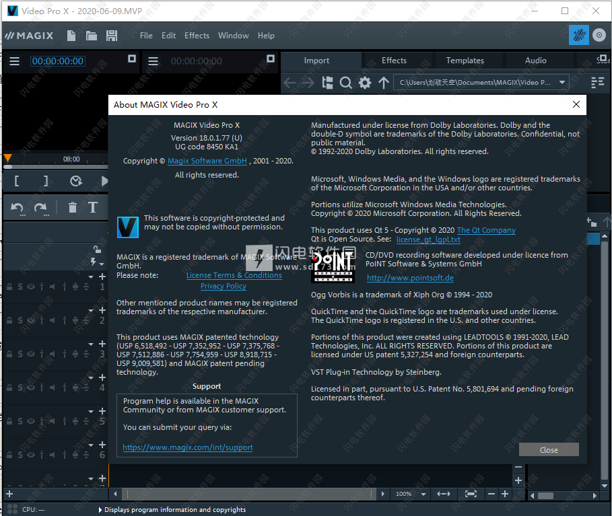
Task: Save the project with the floppy disk icon
Action: pyautogui.click(x=112, y=36)
